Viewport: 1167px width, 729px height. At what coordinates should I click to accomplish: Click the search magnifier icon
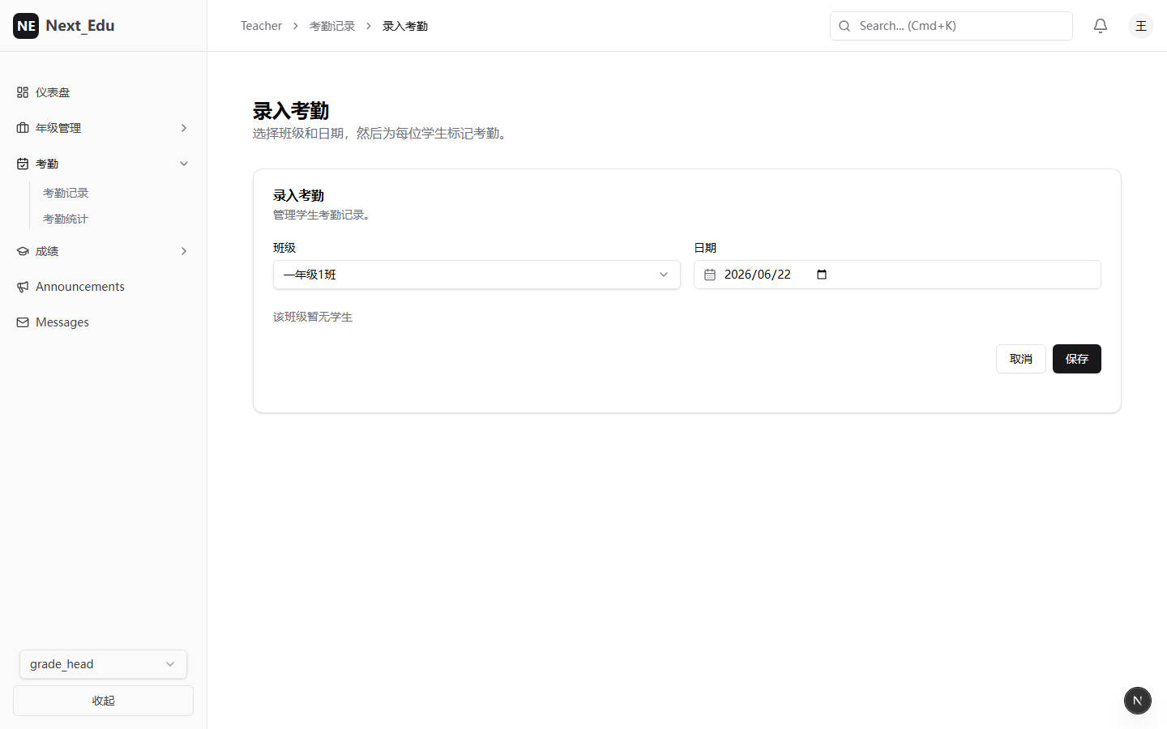coord(844,26)
